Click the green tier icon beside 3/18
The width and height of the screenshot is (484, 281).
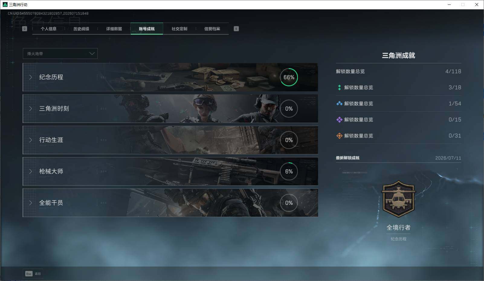point(339,87)
